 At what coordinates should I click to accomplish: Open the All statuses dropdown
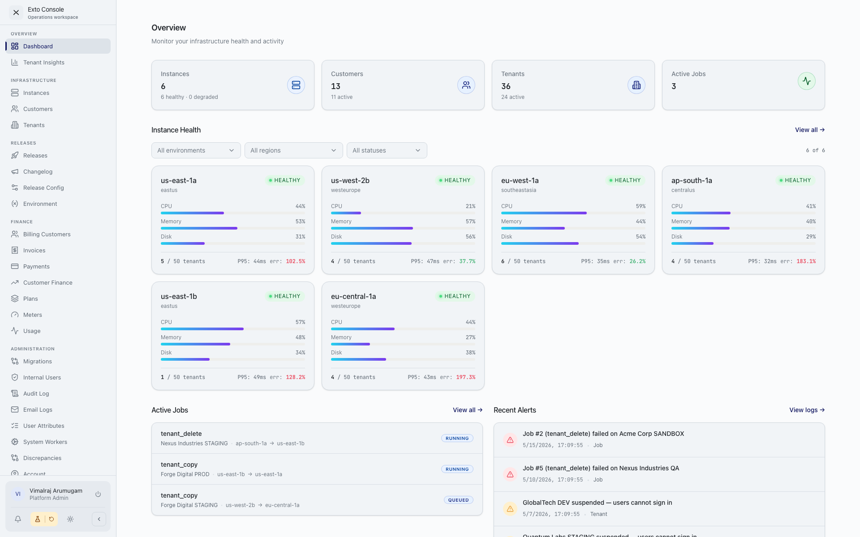tap(387, 150)
